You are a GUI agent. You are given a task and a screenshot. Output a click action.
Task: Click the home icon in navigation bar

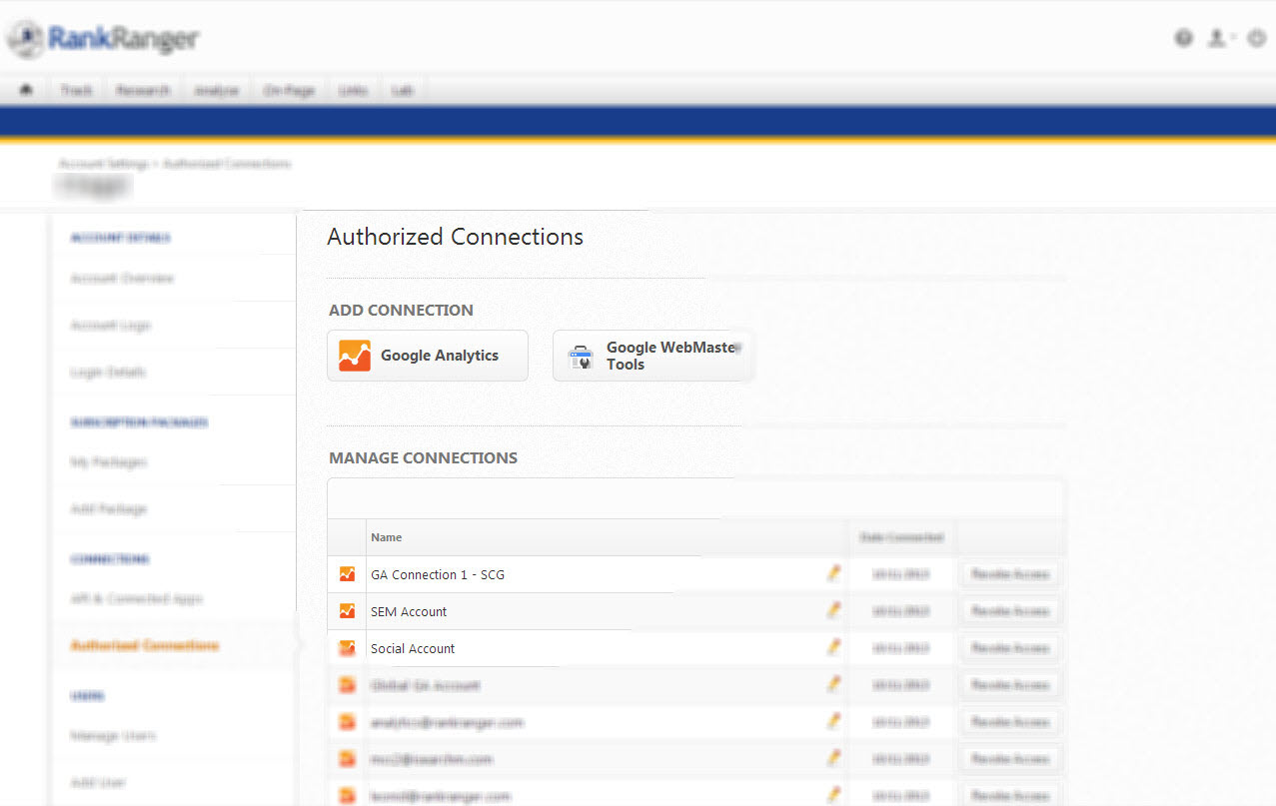pos(26,90)
